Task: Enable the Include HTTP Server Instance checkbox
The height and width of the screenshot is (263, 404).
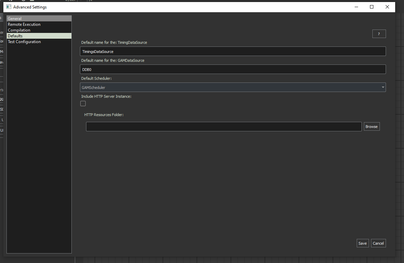Action: click(83, 104)
